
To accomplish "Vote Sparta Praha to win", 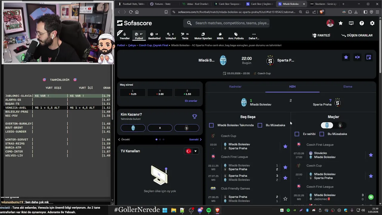I will coord(187,128).
